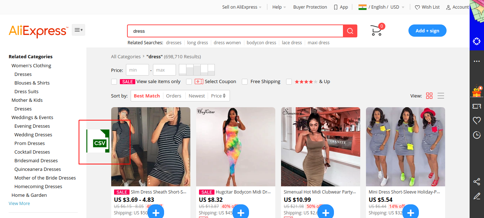The image size is (484, 218).
Task: Click the CSV export icon
Action: click(x=98, y=141)
